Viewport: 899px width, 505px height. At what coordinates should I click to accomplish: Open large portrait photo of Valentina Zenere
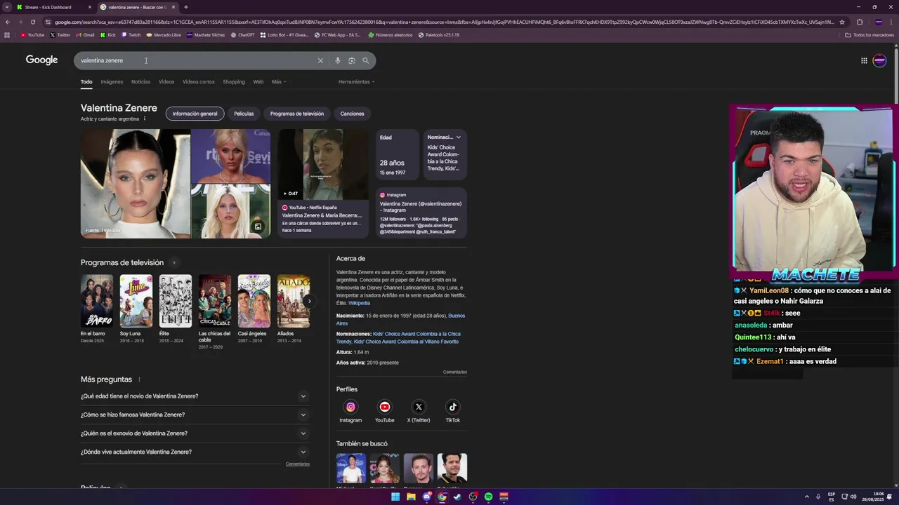click(x=135, y=184)
